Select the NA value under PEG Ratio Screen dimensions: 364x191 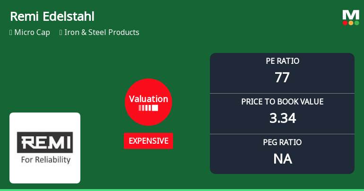click(282, 158)
